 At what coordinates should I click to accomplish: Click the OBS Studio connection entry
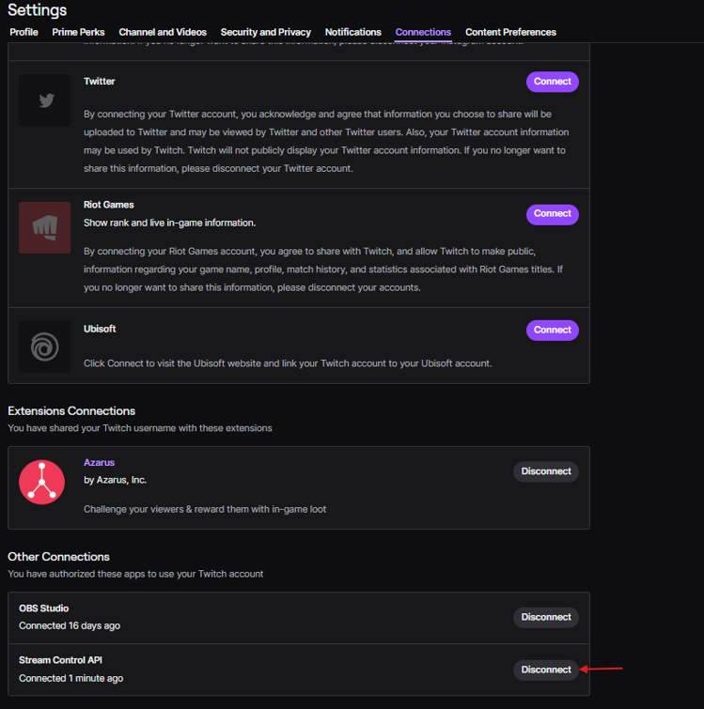click(43, 609)
